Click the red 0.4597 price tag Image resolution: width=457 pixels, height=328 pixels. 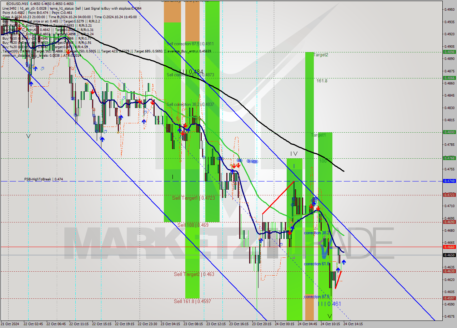[449, 298]
